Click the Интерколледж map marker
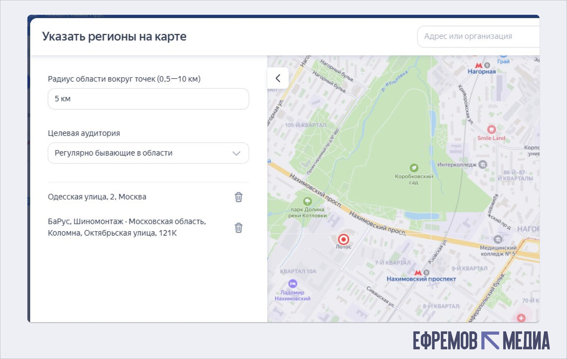 (x=483, y=164)
